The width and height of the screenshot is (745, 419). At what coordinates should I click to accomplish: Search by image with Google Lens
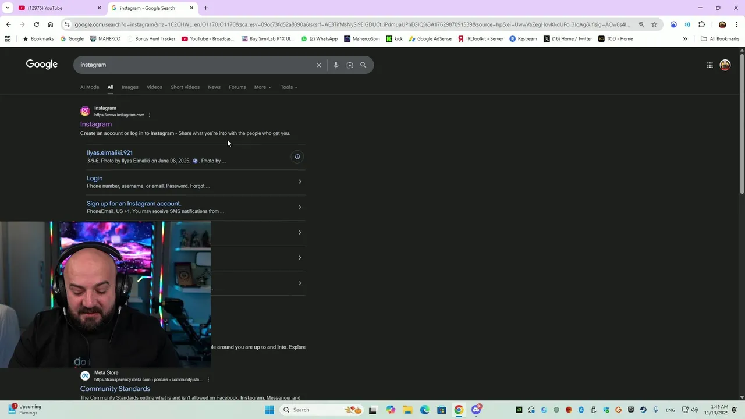click(x=350, y=65)
